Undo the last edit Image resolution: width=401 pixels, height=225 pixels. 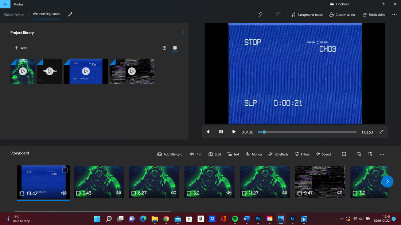pos(260,15)
